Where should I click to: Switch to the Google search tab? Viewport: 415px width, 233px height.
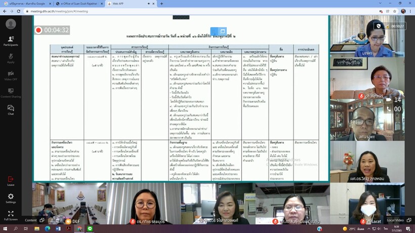coord(27,4)
